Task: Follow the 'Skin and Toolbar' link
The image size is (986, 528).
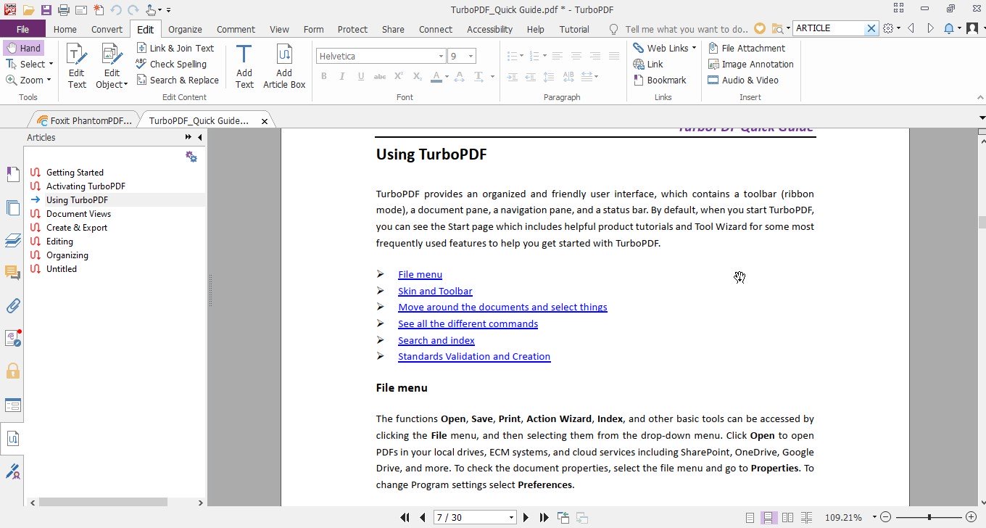Action: [435, 291]
